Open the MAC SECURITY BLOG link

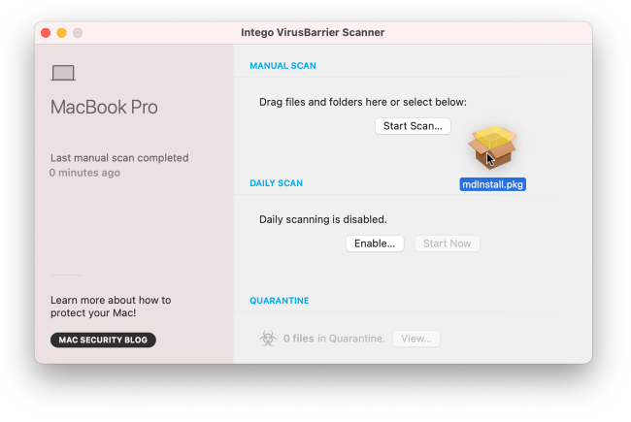click(103, 340)
